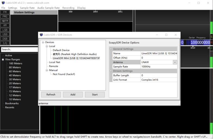Select the Bookmarks tree item

coord(12,103)
